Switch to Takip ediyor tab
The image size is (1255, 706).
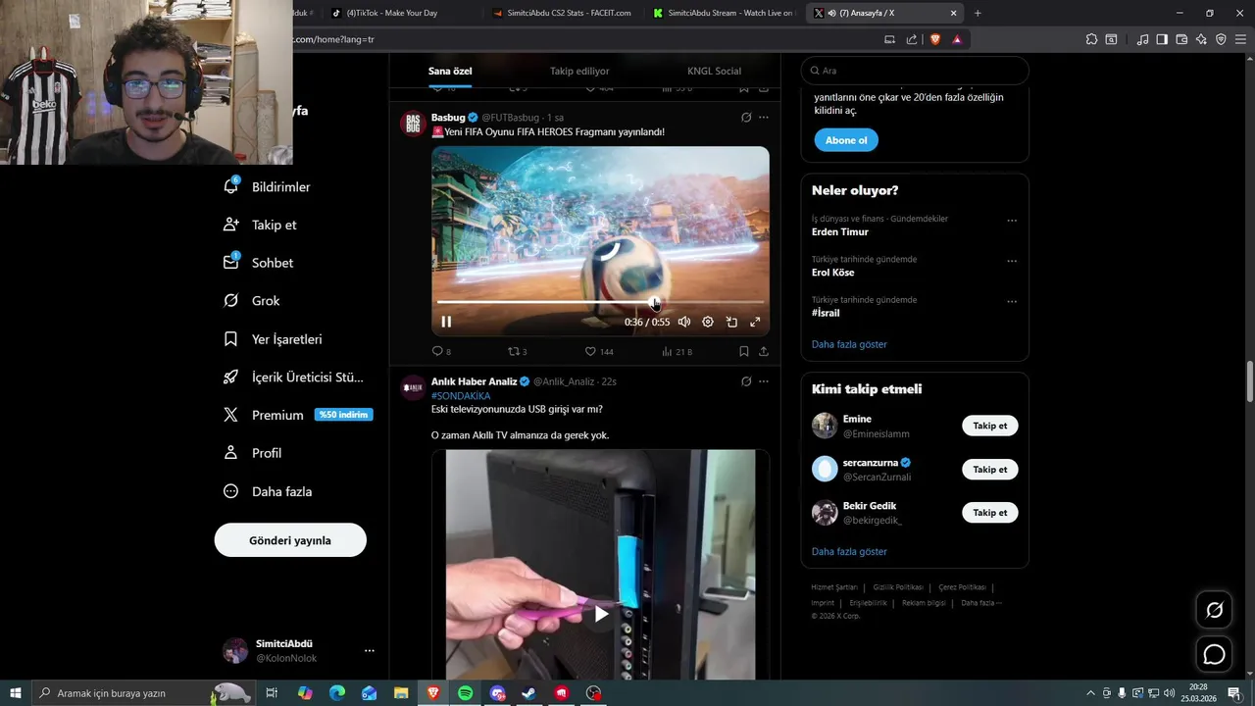tap(579, 71)
